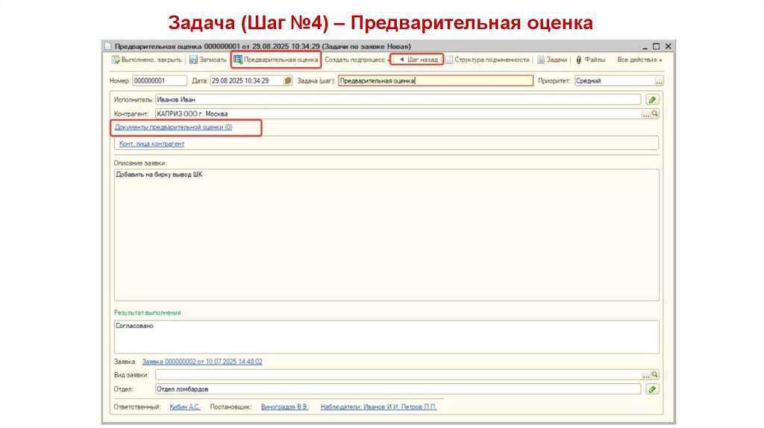Close the Предварительная оценка window
This screenshot has height=428, width=764.
click(668, 46)
